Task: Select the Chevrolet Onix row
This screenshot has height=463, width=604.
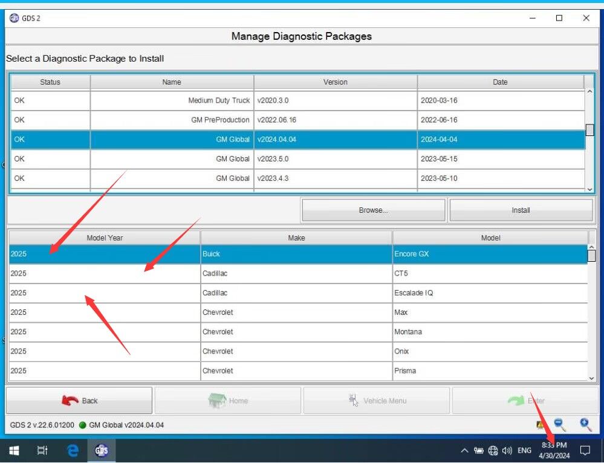Action: 298,351
